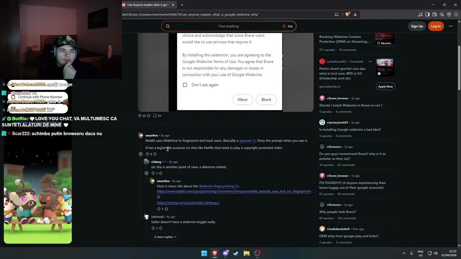Go to r/audiobookshelf subreddit
Viewport: 461px width, 259px height.
339,229
